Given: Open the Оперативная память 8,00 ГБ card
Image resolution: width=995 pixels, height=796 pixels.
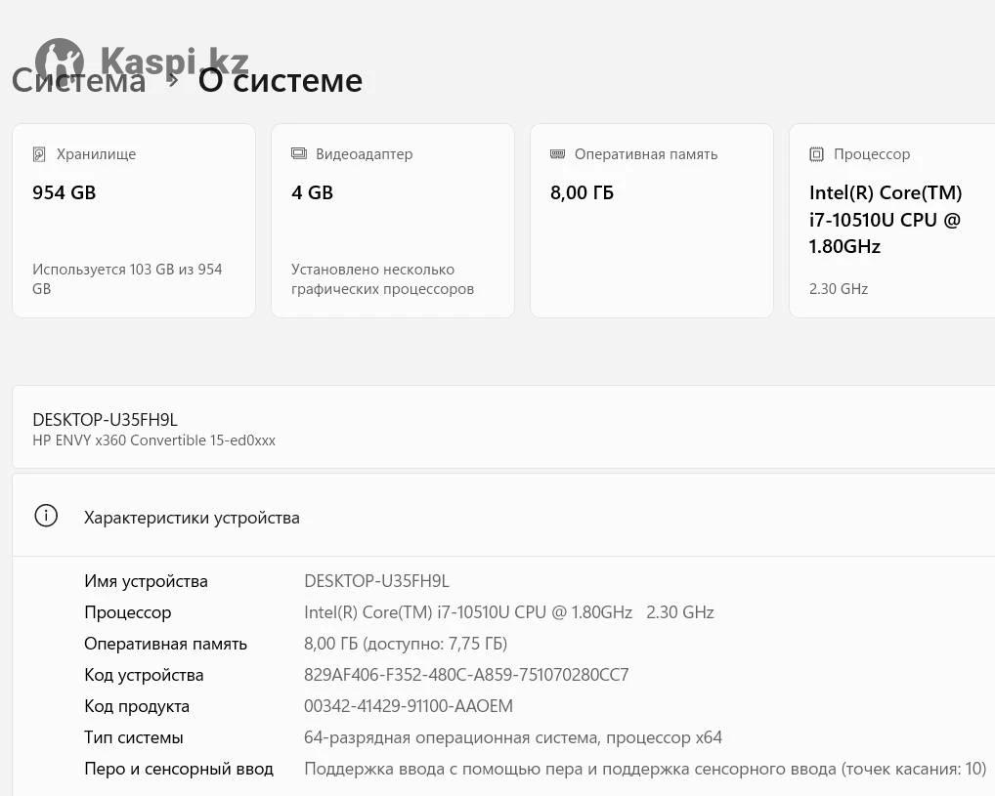Looking at the screenshot, I should (652, 220).
